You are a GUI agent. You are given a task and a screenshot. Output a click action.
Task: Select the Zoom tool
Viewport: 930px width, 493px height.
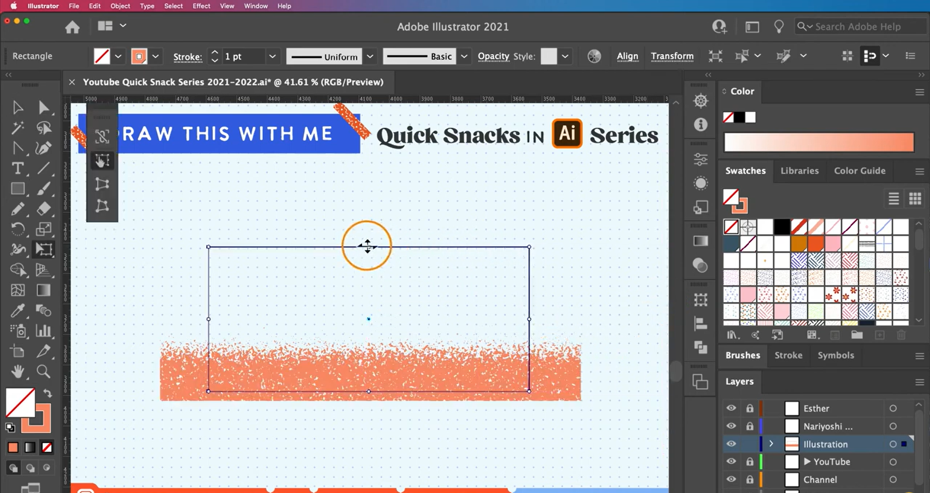43,372
